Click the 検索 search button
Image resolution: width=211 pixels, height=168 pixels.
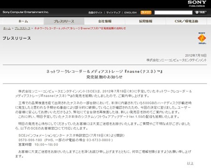point(201,12)
